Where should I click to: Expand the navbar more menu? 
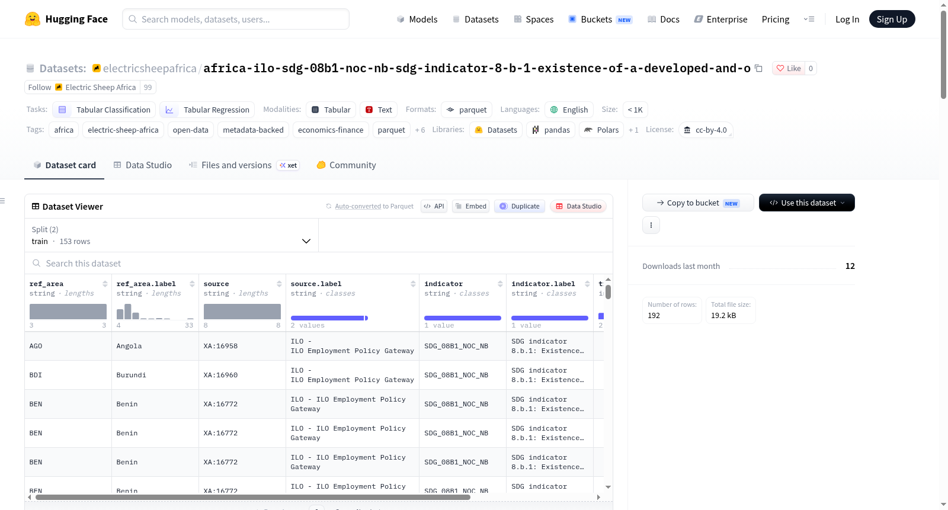click(809, 19)
